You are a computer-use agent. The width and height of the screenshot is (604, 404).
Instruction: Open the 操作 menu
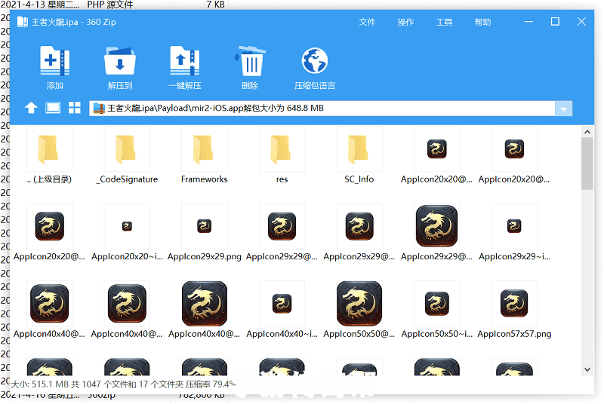(405, 22)
